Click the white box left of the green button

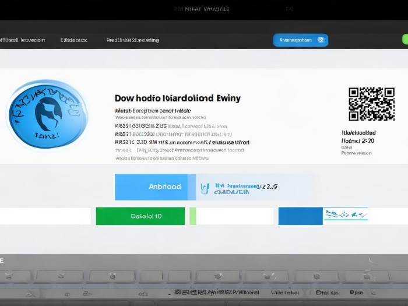click(45, 216)
